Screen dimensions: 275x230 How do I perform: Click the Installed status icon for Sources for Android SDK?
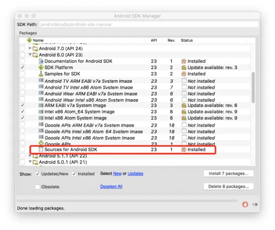point(184,150)
